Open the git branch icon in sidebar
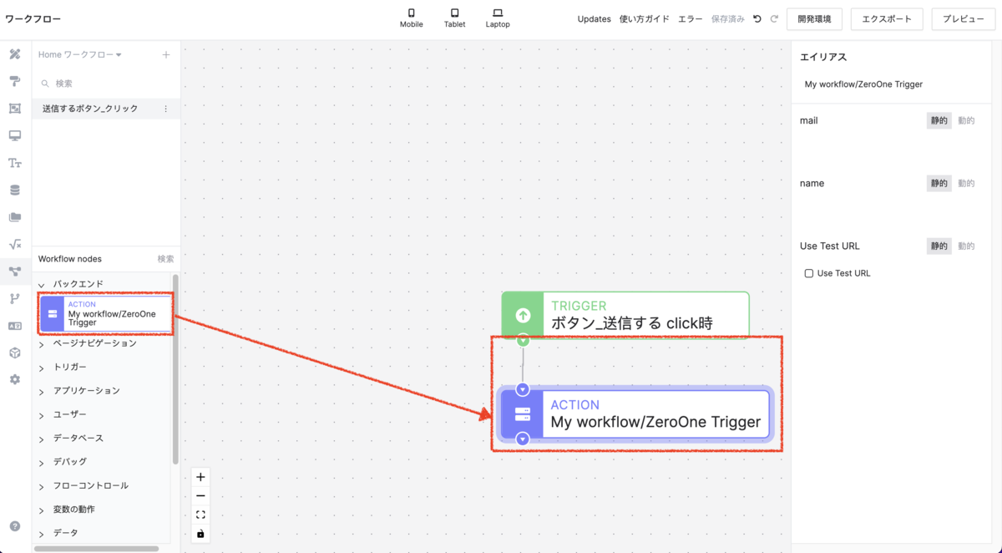The image size is (1002, 553). [x=15, y=298]
